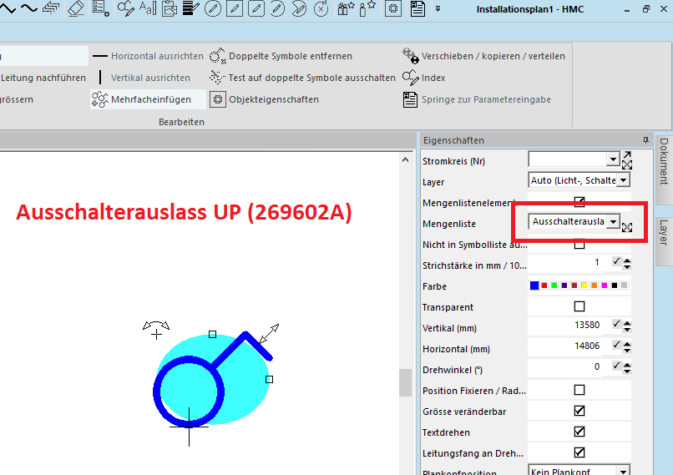Uncheck Grösse veränderbar checkbox
This screenshot has width=673, height=475.
[579, 412]
